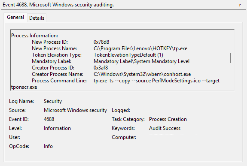Click the Event ID value 4688
The height and width of the screenshot is (166, 247).
pyautogui.click(x=49, y=119)
